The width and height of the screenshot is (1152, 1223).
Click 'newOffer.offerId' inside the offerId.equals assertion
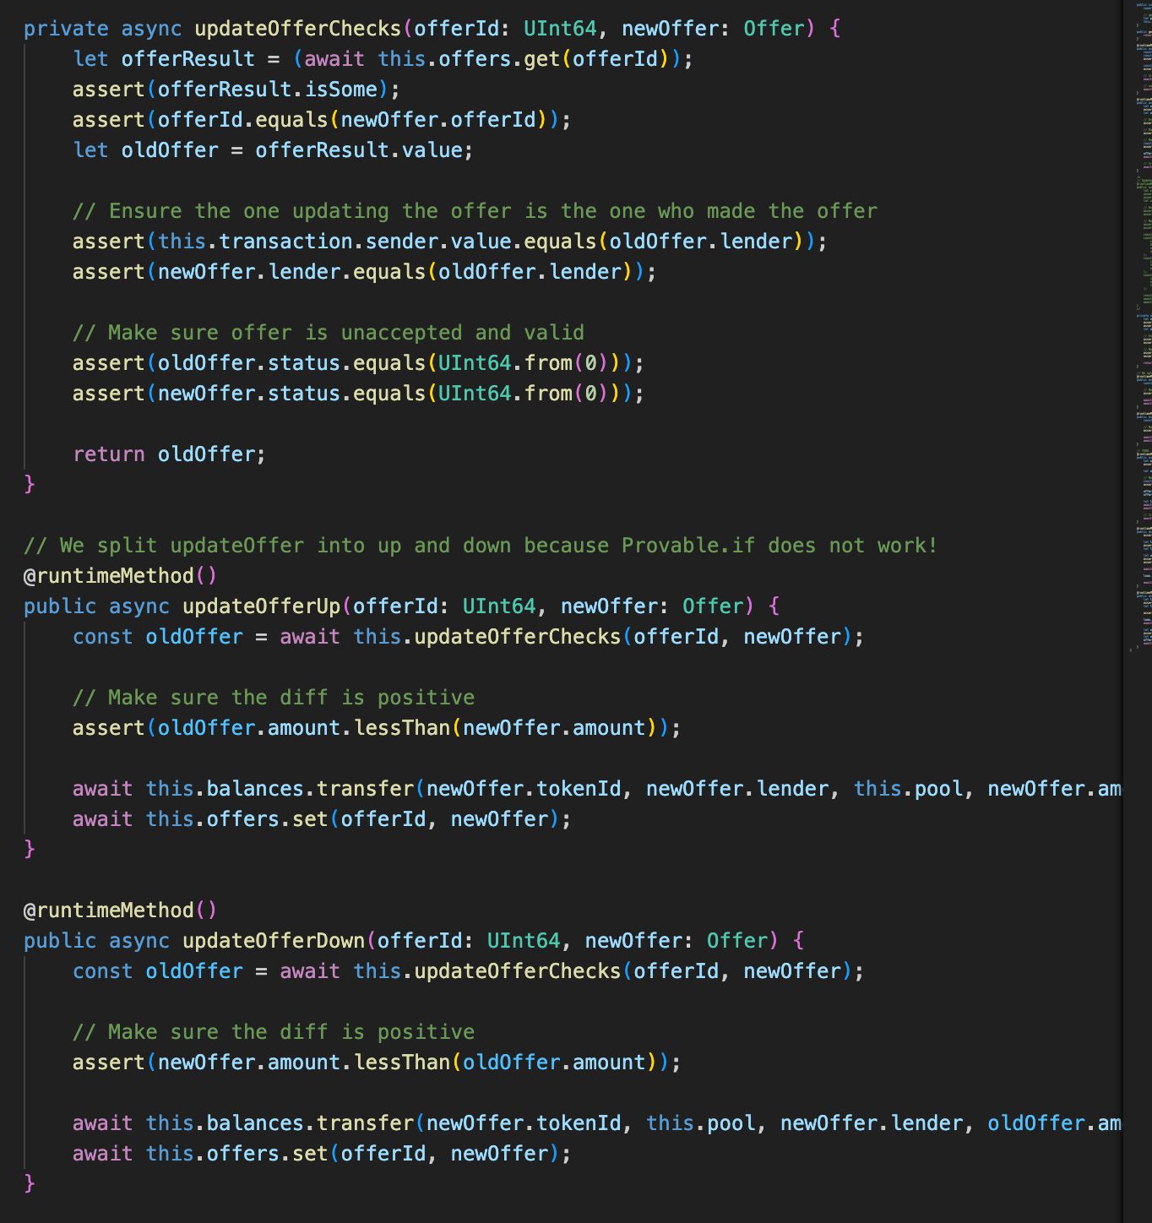[x=438, y=120]
